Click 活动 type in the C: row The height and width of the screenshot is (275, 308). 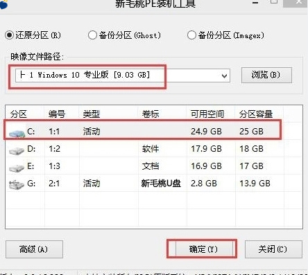[92, 132]
